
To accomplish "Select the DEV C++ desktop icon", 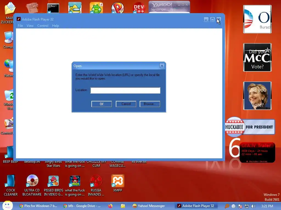I will pyautogui.click(x=139, y=8).
